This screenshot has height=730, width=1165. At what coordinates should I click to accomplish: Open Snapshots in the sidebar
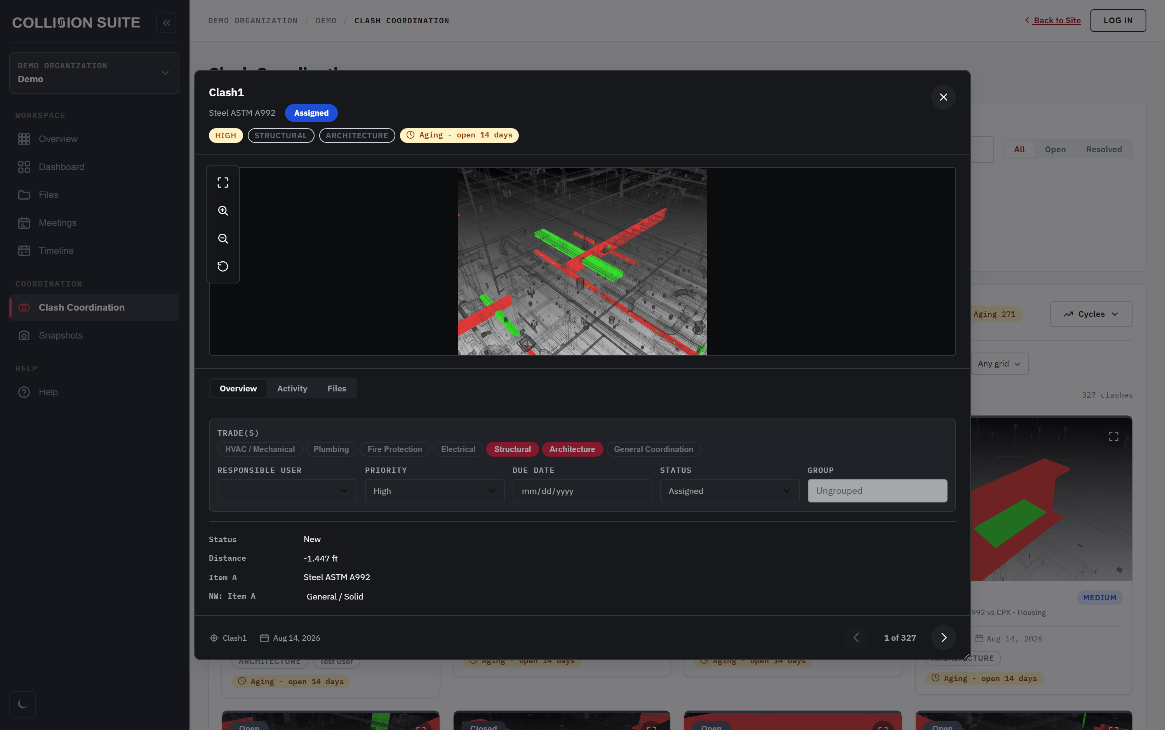pos(94,335)
